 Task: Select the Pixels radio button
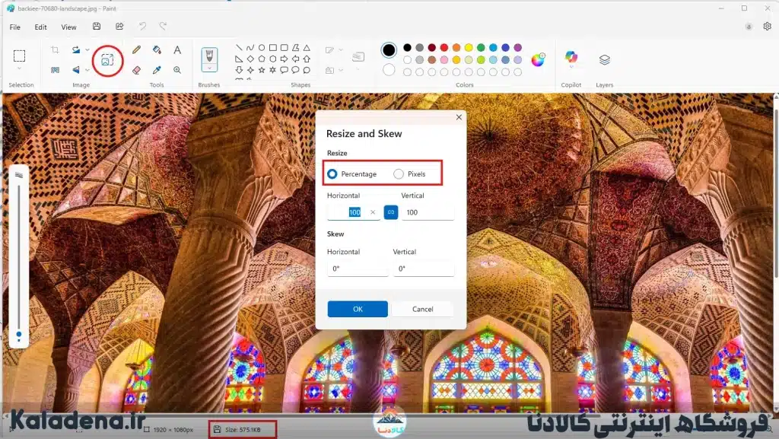[399, 173]
